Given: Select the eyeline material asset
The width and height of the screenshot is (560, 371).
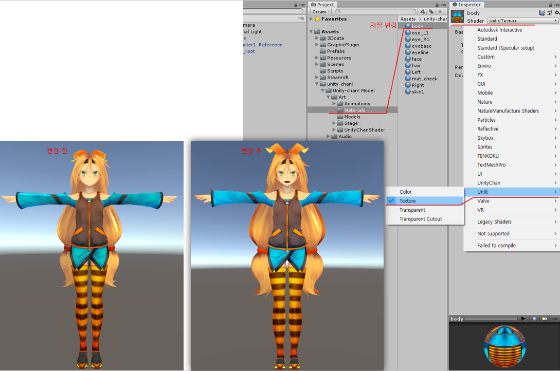Looking at the screenshot, I should [x=417, y=52].
